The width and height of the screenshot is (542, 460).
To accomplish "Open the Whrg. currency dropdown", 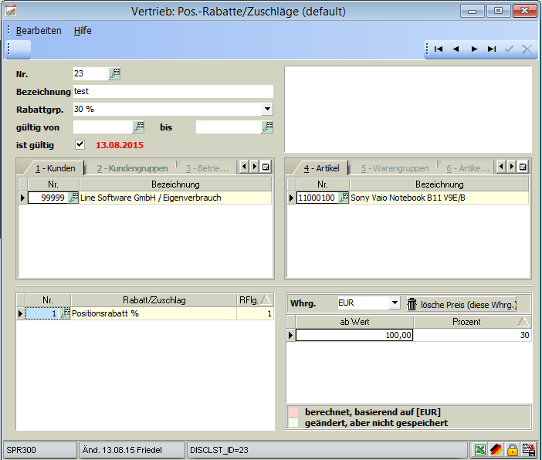I will [x=395, y=304].
